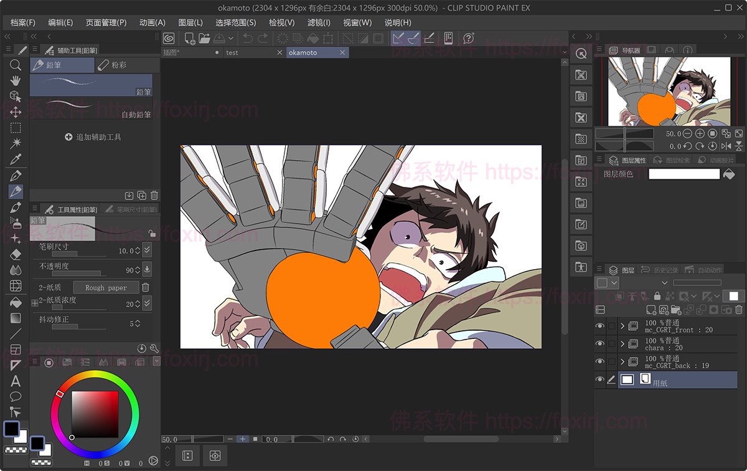Viewport: 747px width, 471px height.
Task: Select the Text tool
Action: coord(16,381)
